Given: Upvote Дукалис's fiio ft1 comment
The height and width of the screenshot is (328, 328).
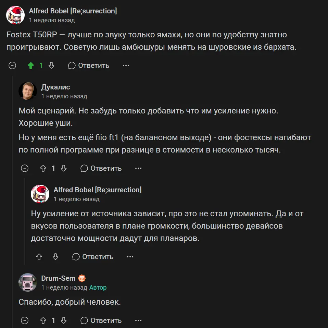Looking at the screenshot, I should 43,168.
